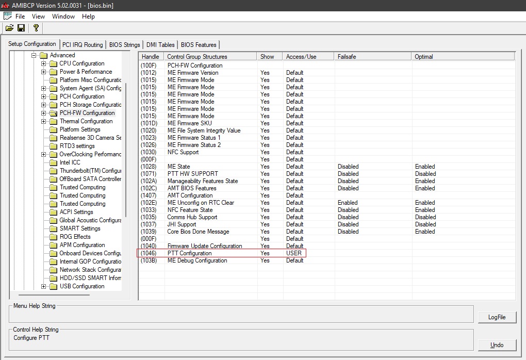Switch to PCI IRQ Routing tab
Image resolution: width=526 pixels, height=360 pixels.
click(83, 45)
